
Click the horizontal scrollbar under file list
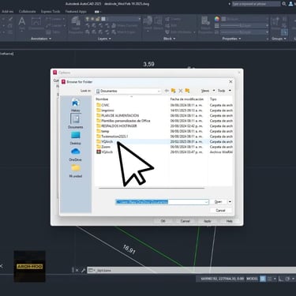(152, 188)
